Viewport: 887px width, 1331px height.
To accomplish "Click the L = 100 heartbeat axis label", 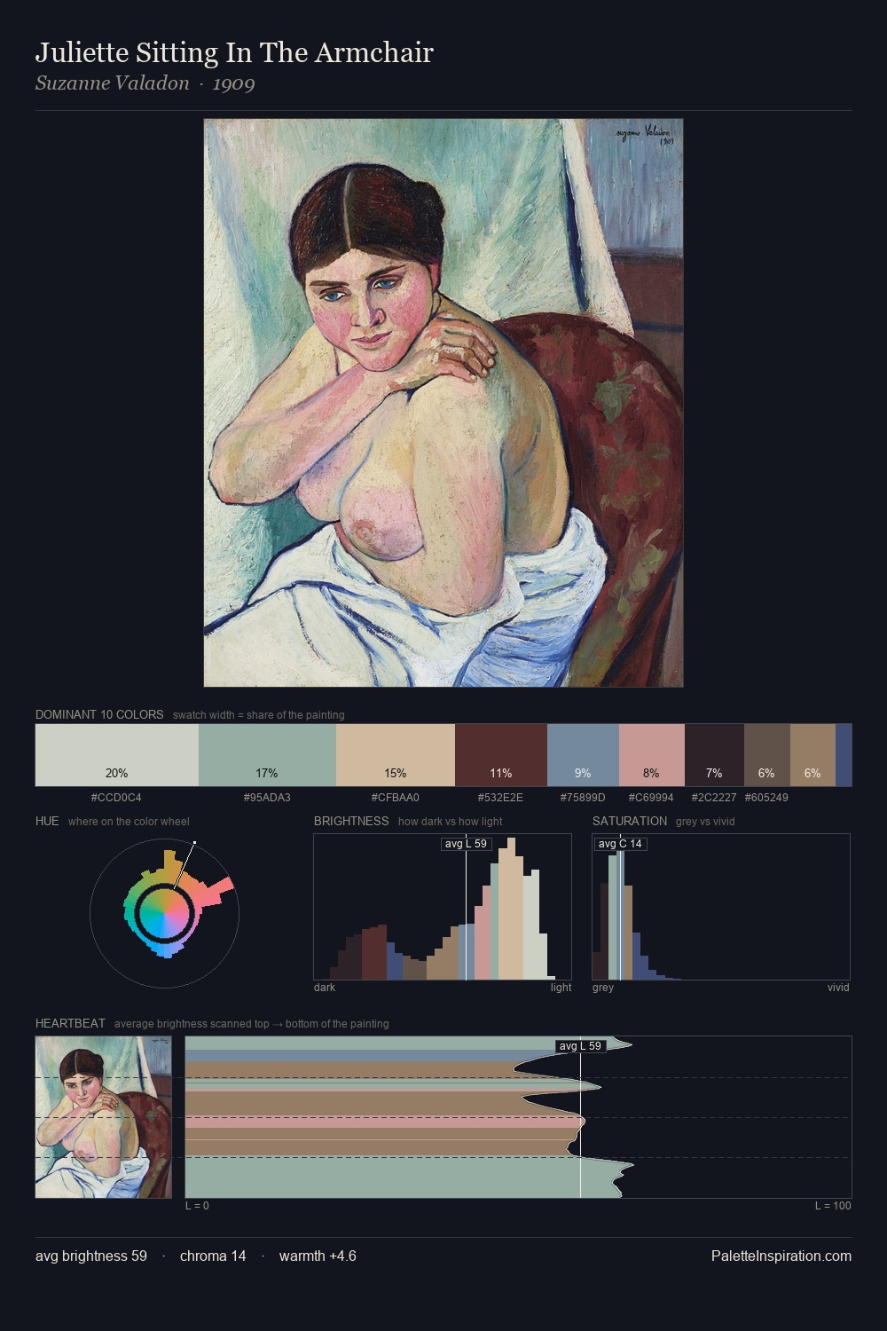I will click(x=833, y=1206).
